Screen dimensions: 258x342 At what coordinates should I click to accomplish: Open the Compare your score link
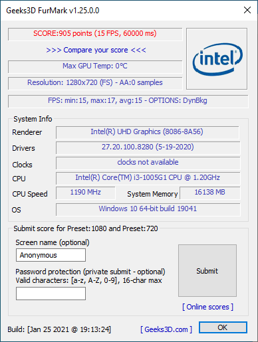pos(96,50)
